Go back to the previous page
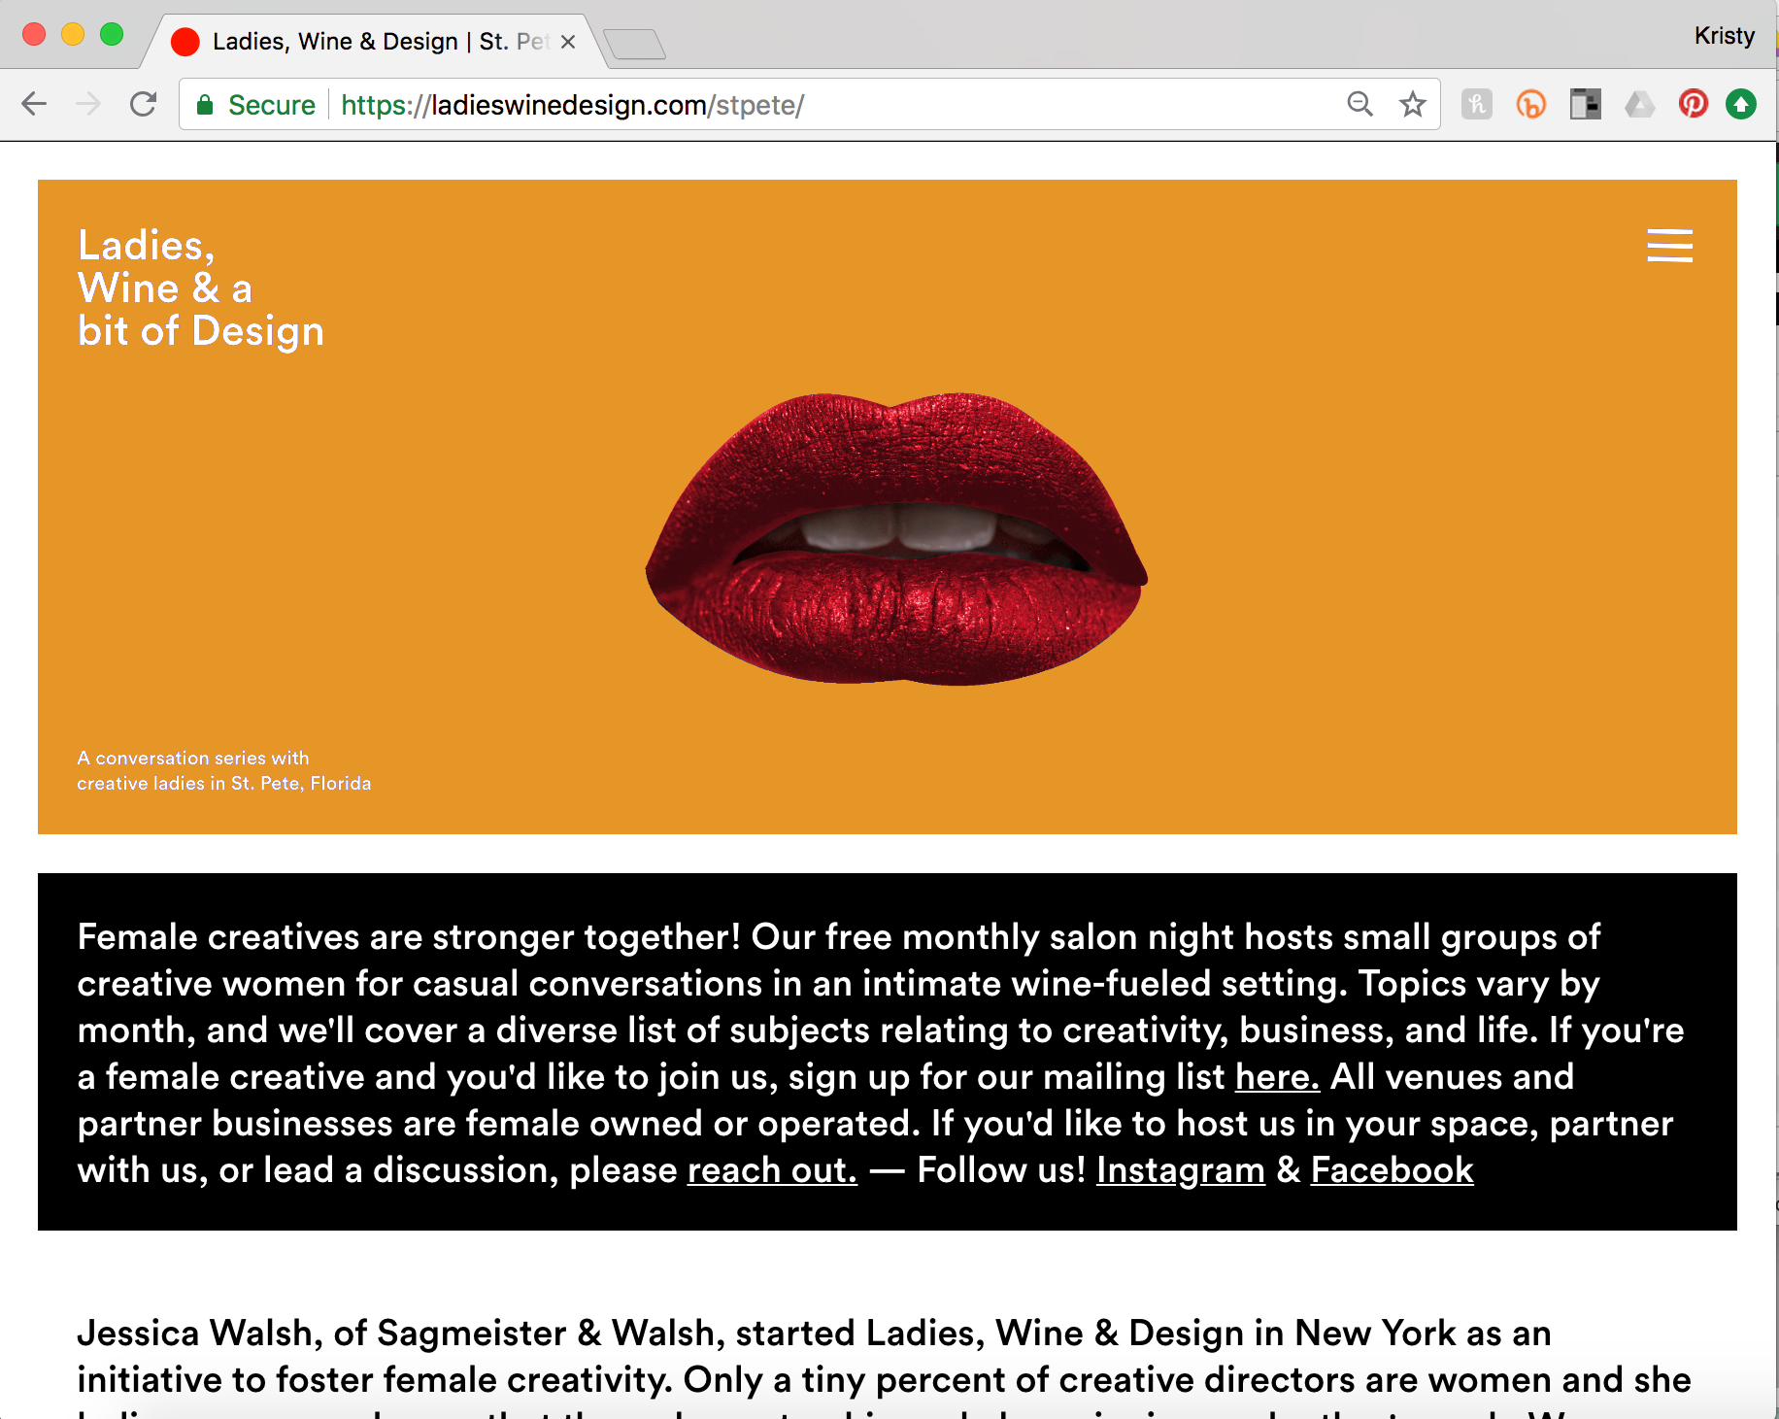 34,104
